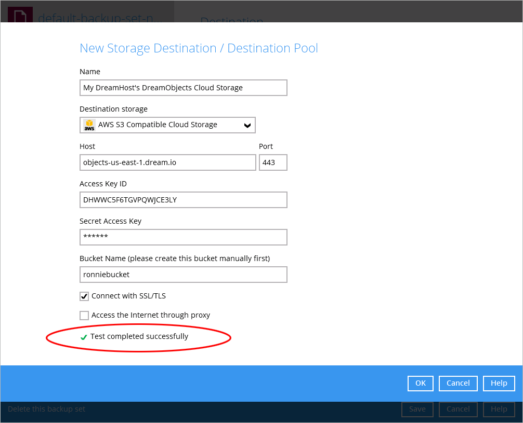This screenshot has width=523, height=423.
Task: Click the Delete this backup set link
Action: click(x=46, y=409)
